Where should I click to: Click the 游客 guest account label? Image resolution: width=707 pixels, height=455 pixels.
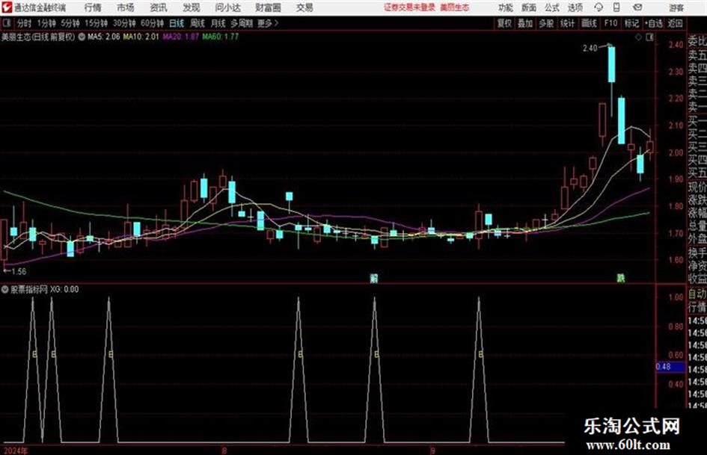point(676,7)
